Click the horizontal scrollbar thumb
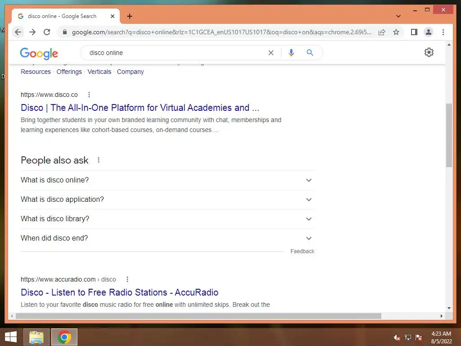Image resolution: width=461 pixels, height=346 pixels. pos(199,316)
